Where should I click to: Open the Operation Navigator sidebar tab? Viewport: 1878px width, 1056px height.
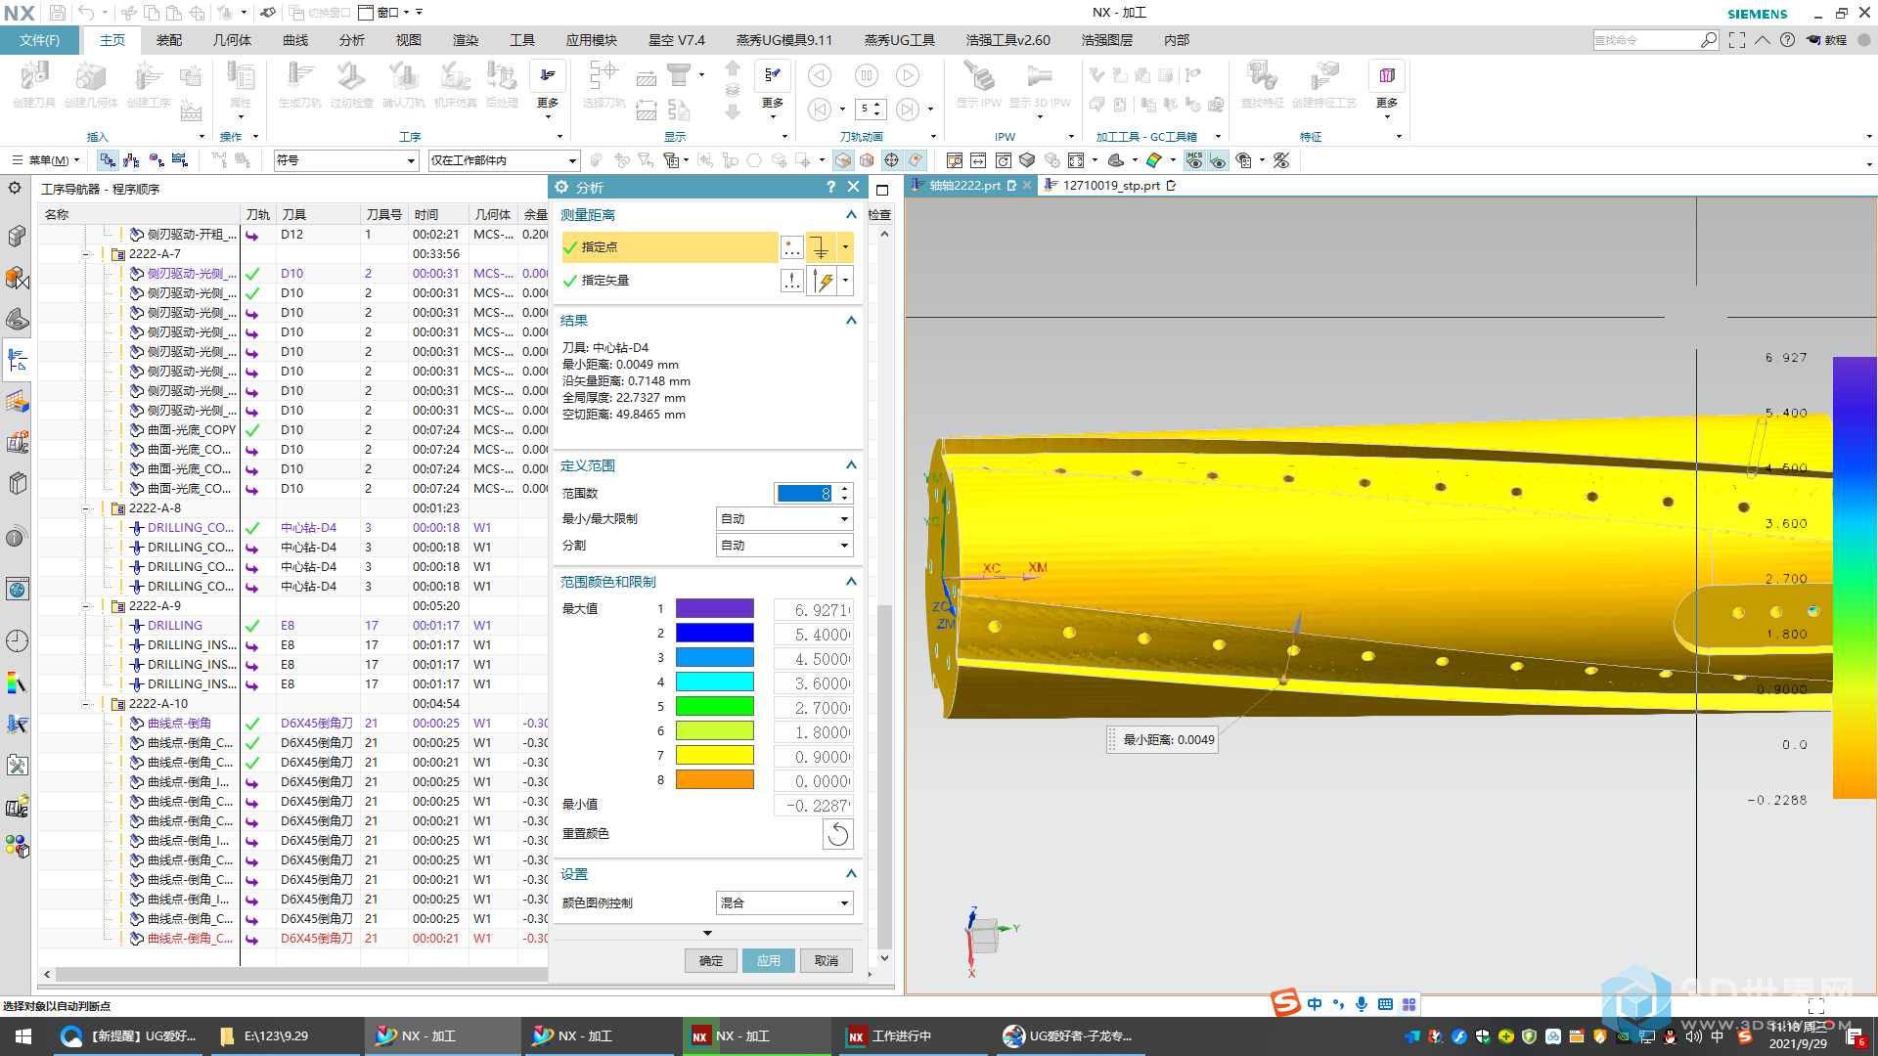click(x=17, y=361)
